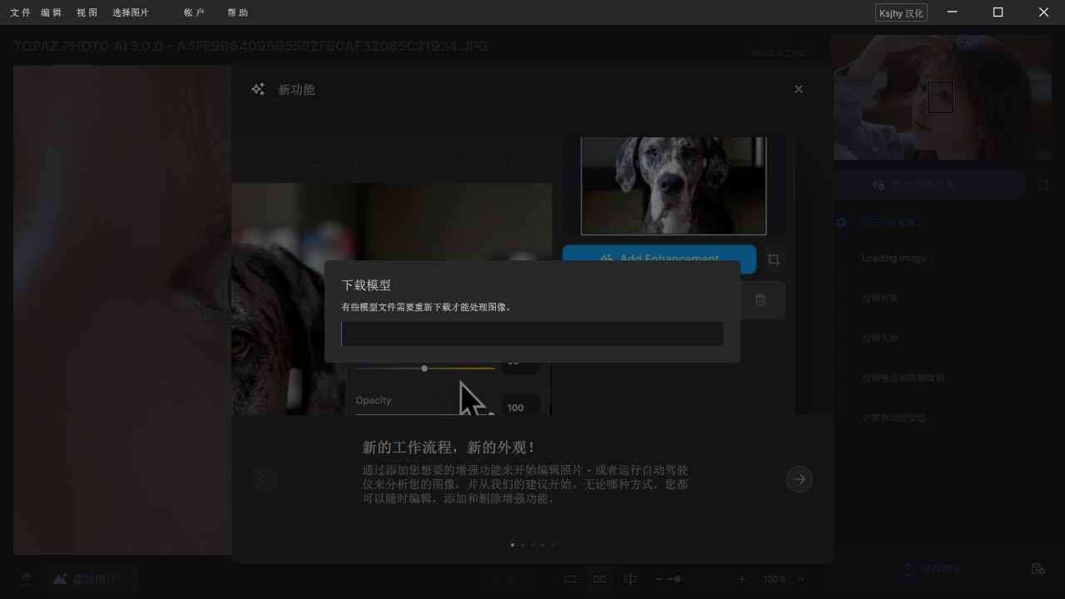
Task: Click the 添加图片 button
Action: click(x=92, y=579)
